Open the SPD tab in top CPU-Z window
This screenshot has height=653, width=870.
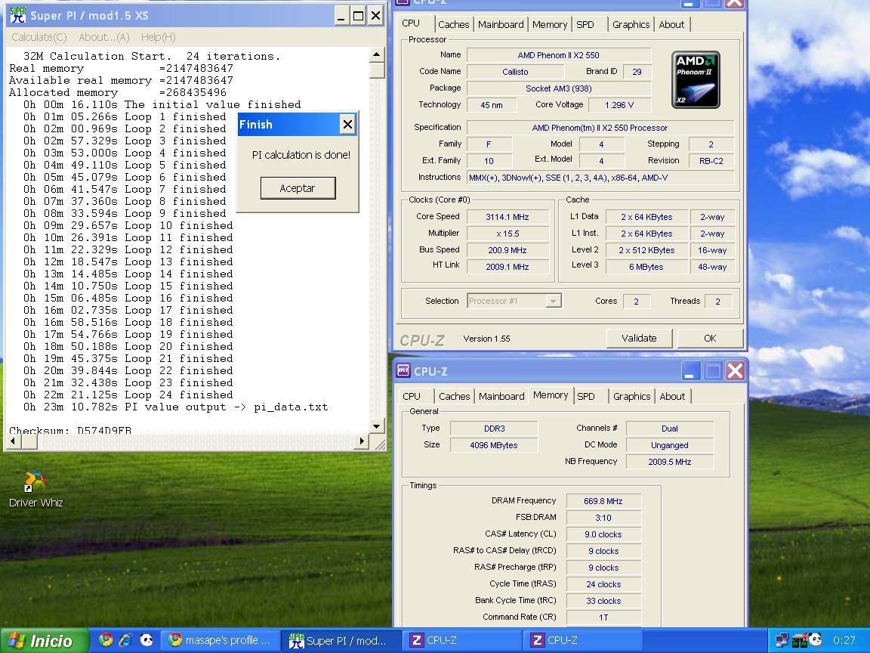585,24
